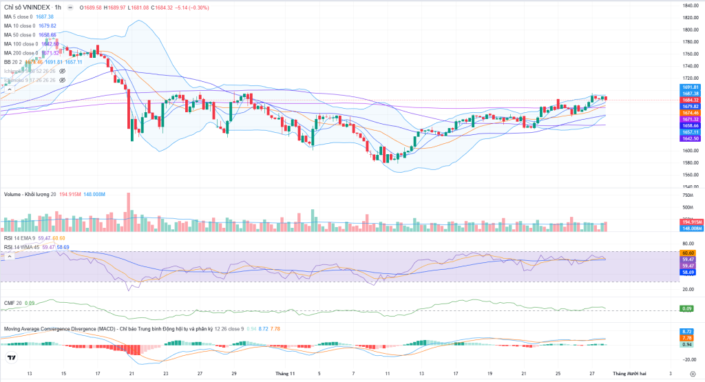This screenshot has width=705, height=382.
Task: Click the MA 10 close legend entry
Action: [x=19, y=25]
